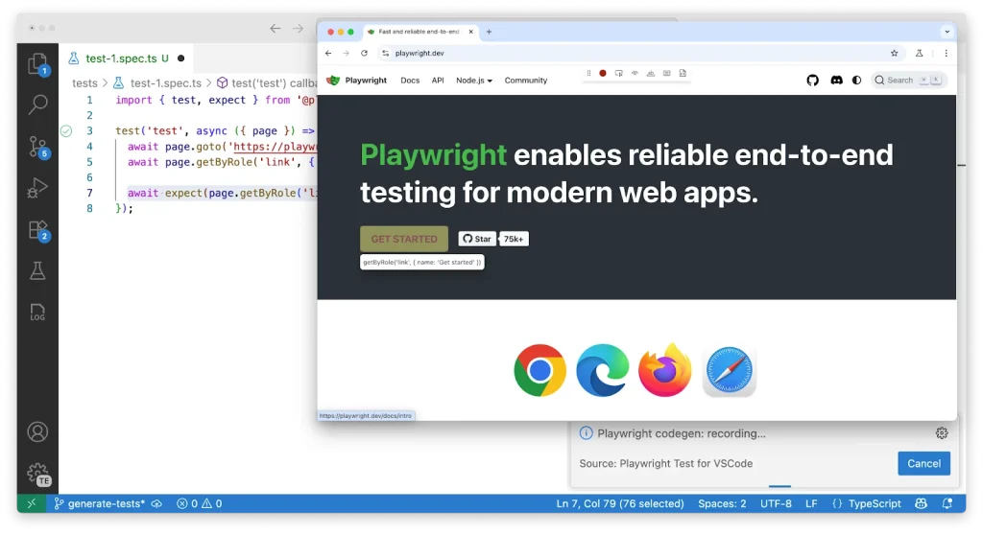Viewport: 983px width, 534px height.
Task: Open the Search view in activity bar
Action: 37,104
